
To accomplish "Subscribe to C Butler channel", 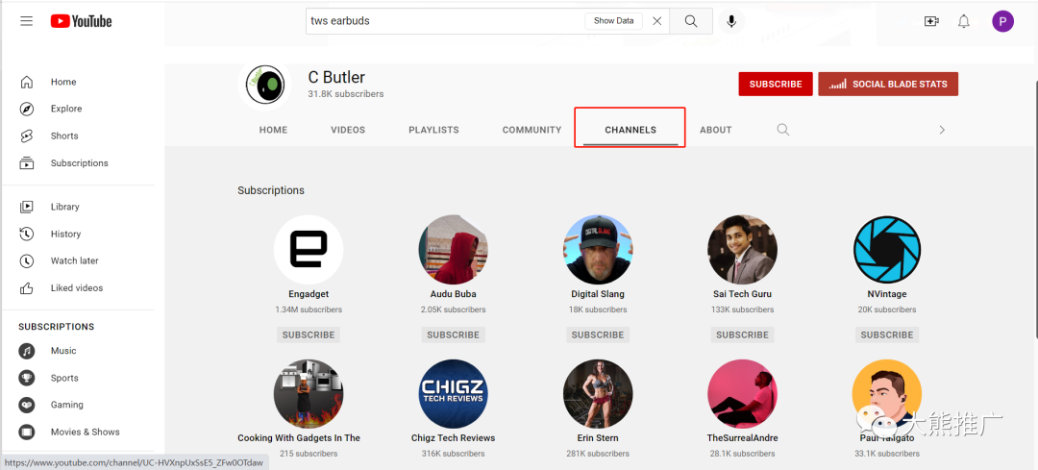I will tap(776, 84).
